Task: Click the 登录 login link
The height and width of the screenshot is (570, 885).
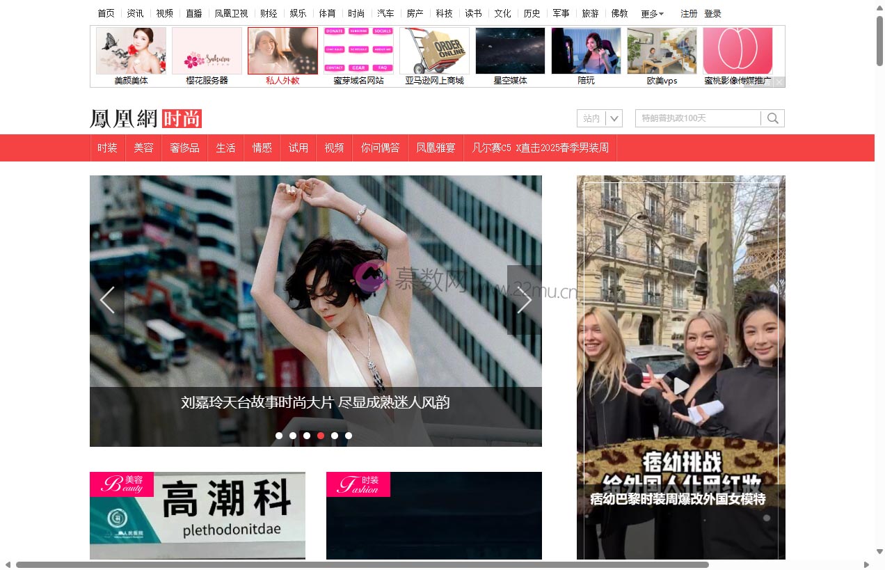Action: (x=712, y=13)
